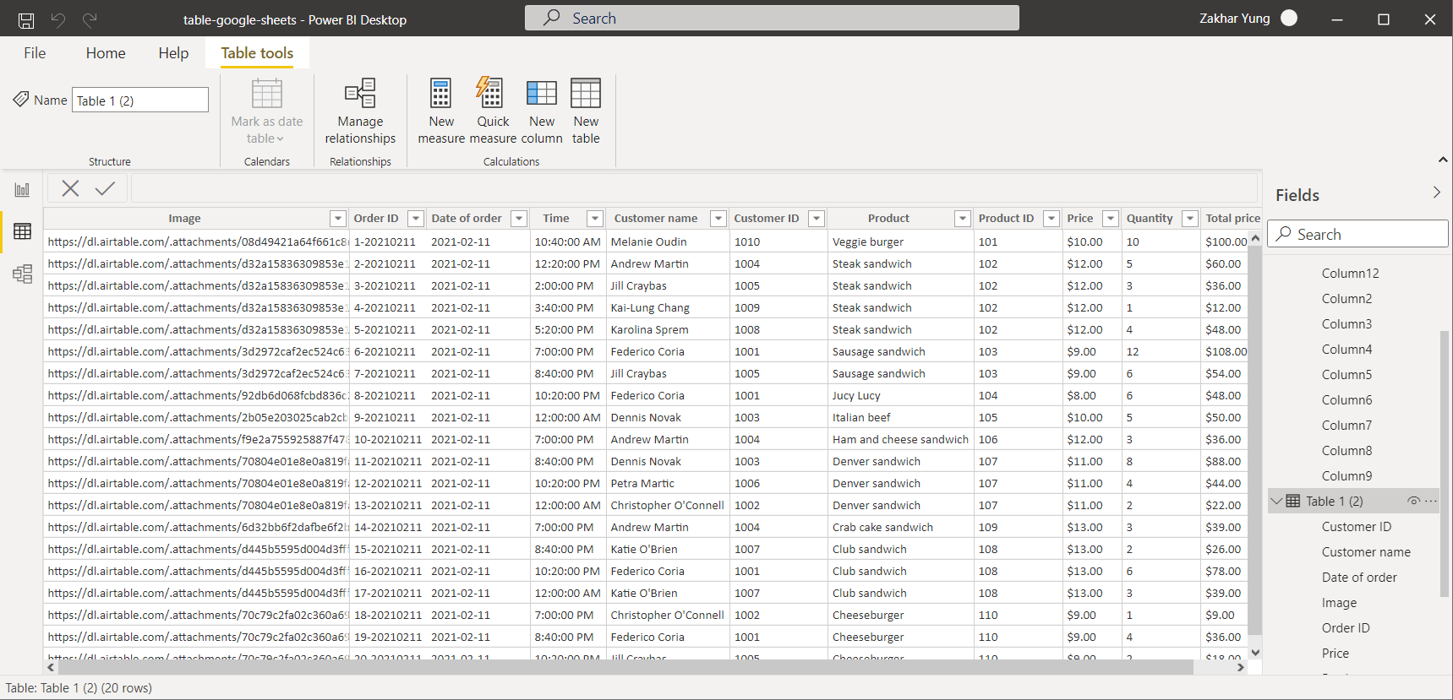This screenshot has height=700, width=1453.
Task: Click the Ham and cheese sandwich cell
Action: coord(900,439)
